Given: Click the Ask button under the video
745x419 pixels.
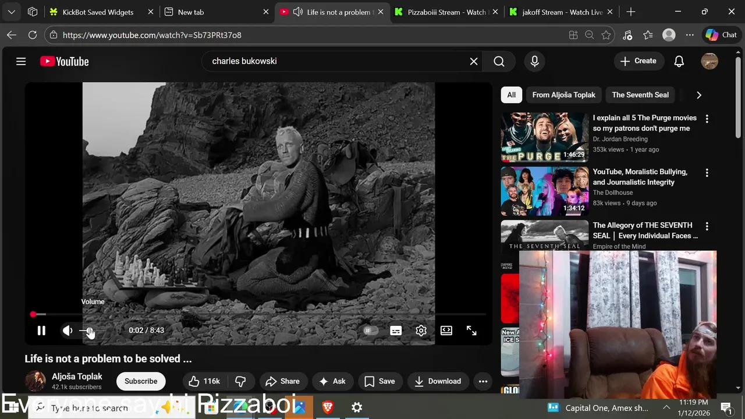Looking at the screenshot, I should pyautogui.click(x=332, y=381).
